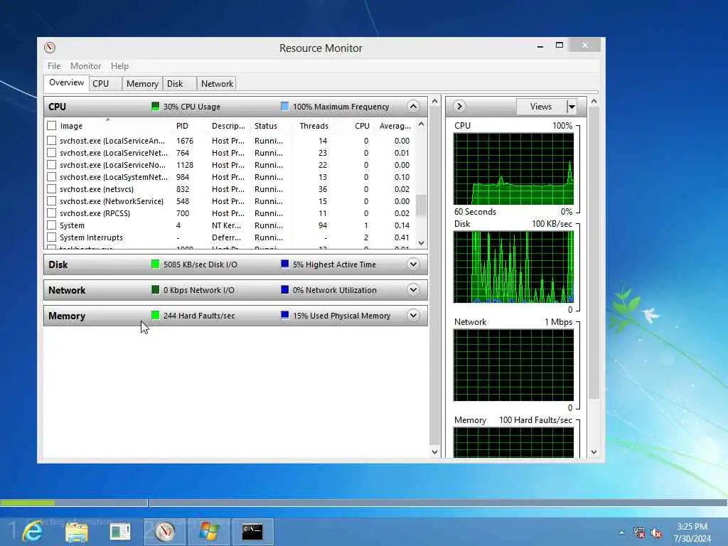Image resolution: width=728 pixels, height=546 pixels.
Task: Check svchost.exe PID 764 checkbox
Action: (51, 152)
